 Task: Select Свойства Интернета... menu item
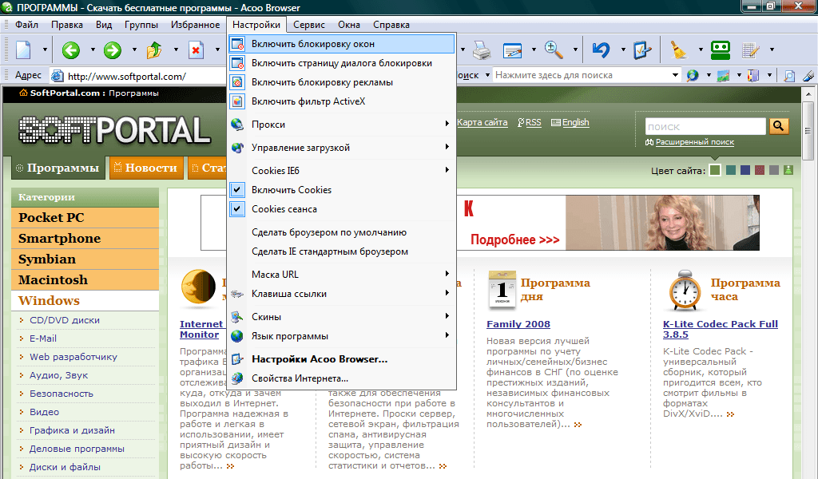point(342,378)
